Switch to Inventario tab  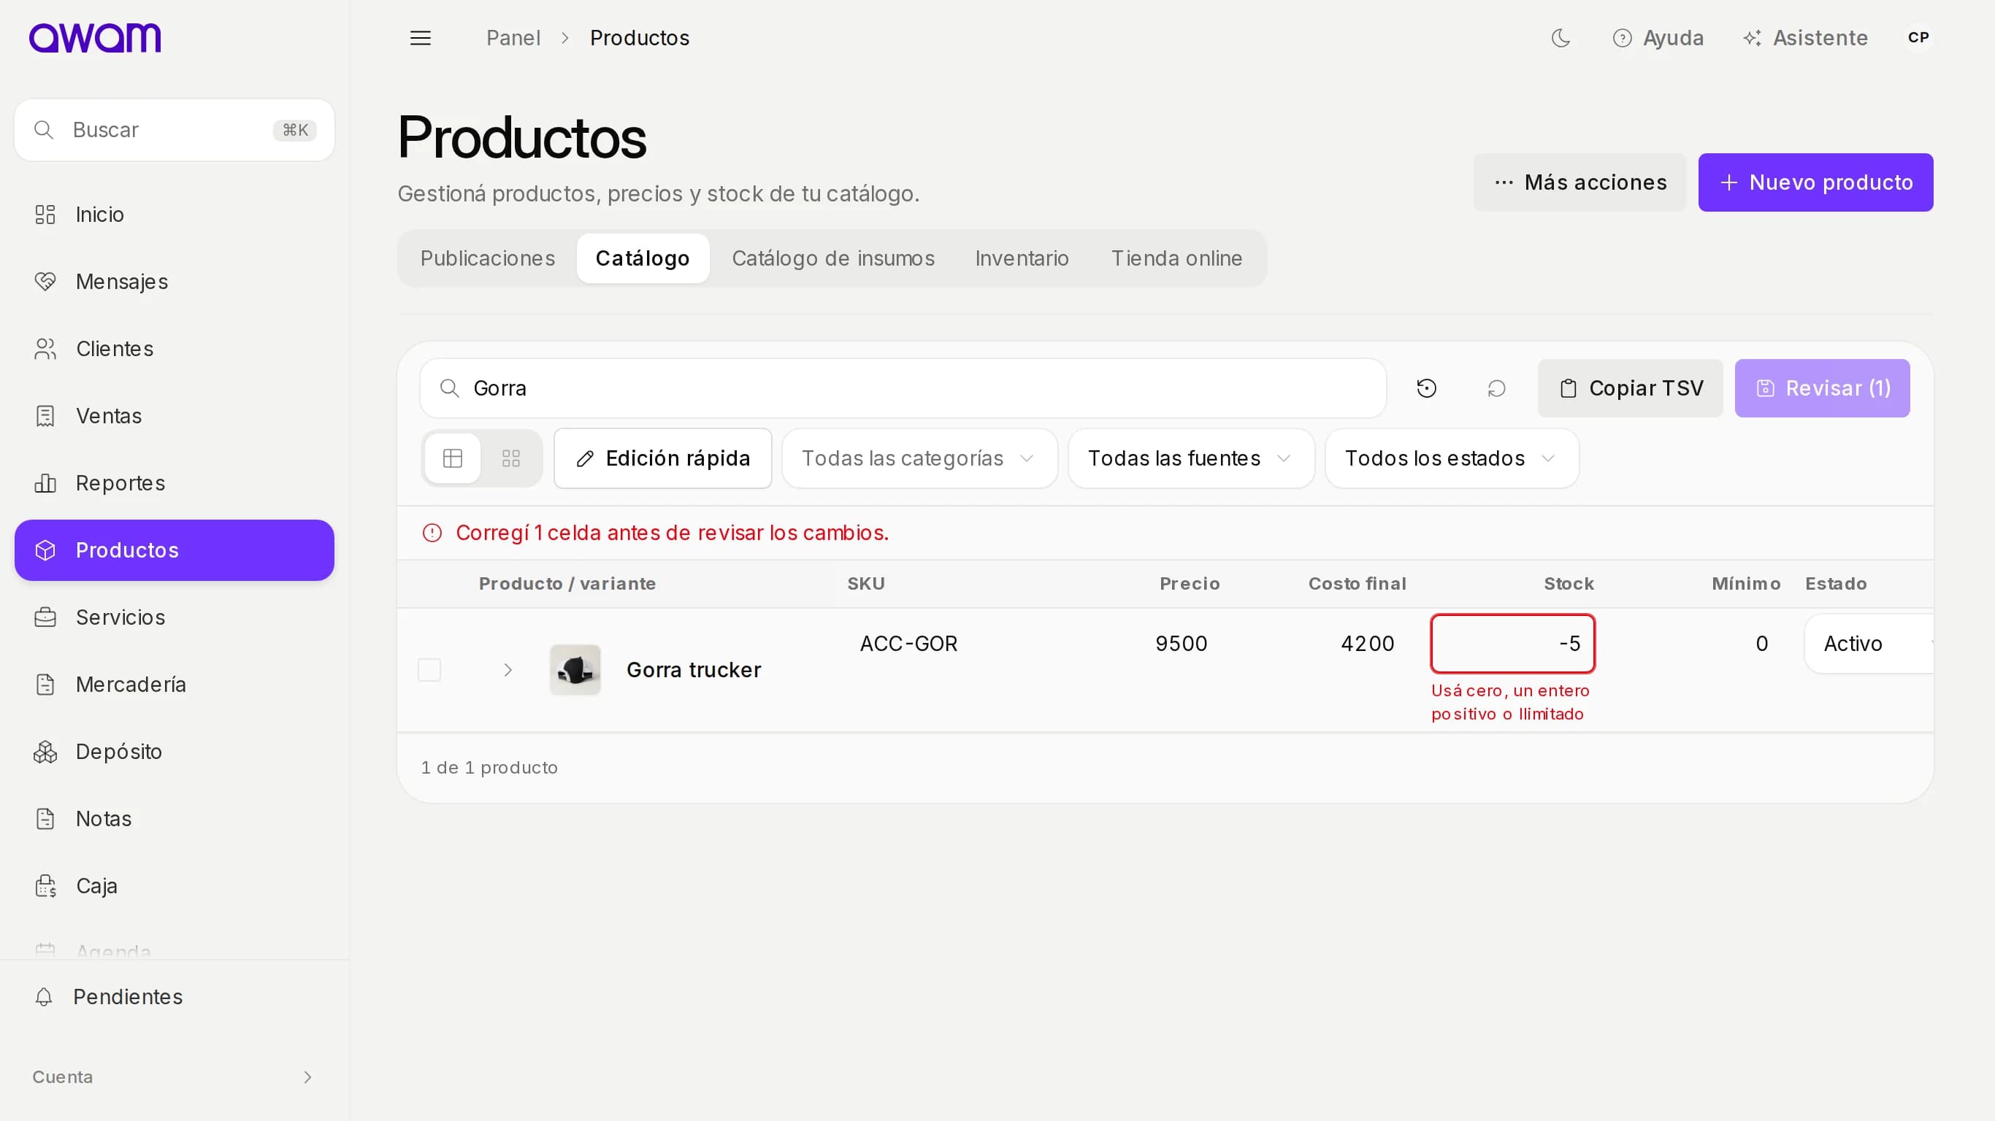click(x=1022, y=258)
